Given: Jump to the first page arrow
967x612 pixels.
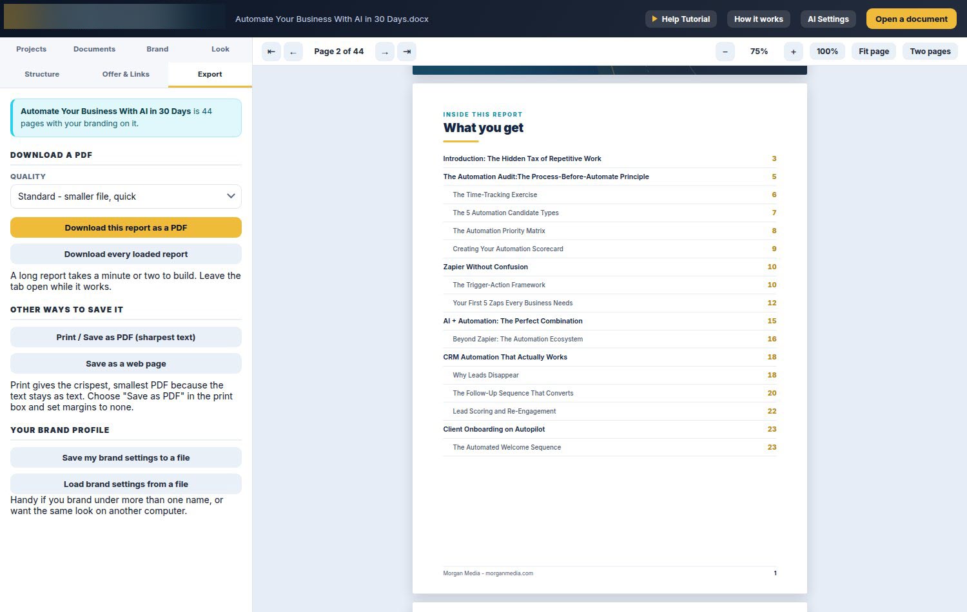Looking at the screenshot, I should tap(271, 52).
